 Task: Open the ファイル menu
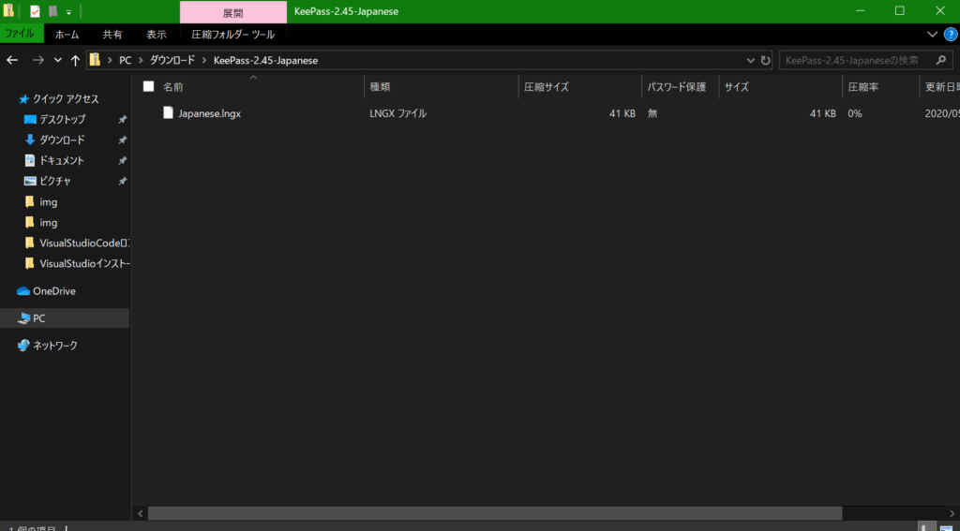(x=21, y=35)
